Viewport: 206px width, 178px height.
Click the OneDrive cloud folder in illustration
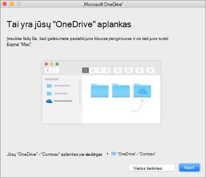click(x=142, y=91)
